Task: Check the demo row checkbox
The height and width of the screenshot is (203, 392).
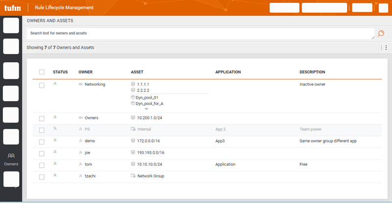Action: tap(42, 142)
